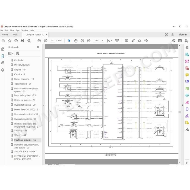Open the Engine - 10 bookmark
The image size is (190, 190).
20,69
